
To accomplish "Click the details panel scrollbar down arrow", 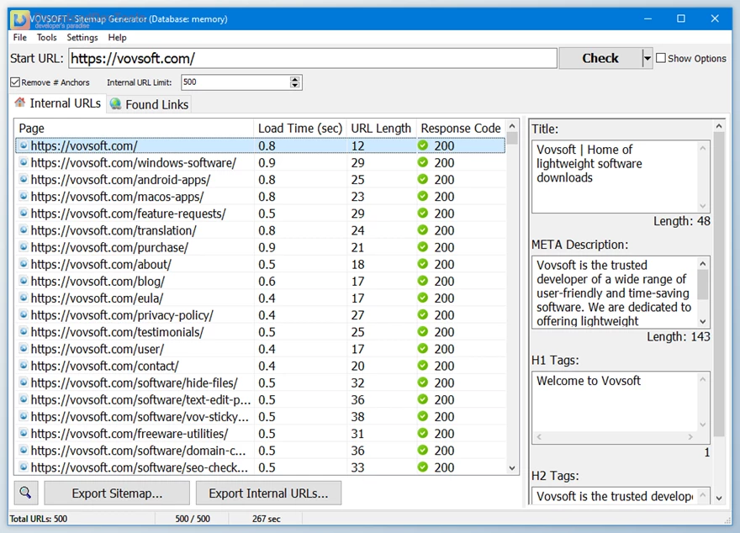I will click(x=719, y=498).
